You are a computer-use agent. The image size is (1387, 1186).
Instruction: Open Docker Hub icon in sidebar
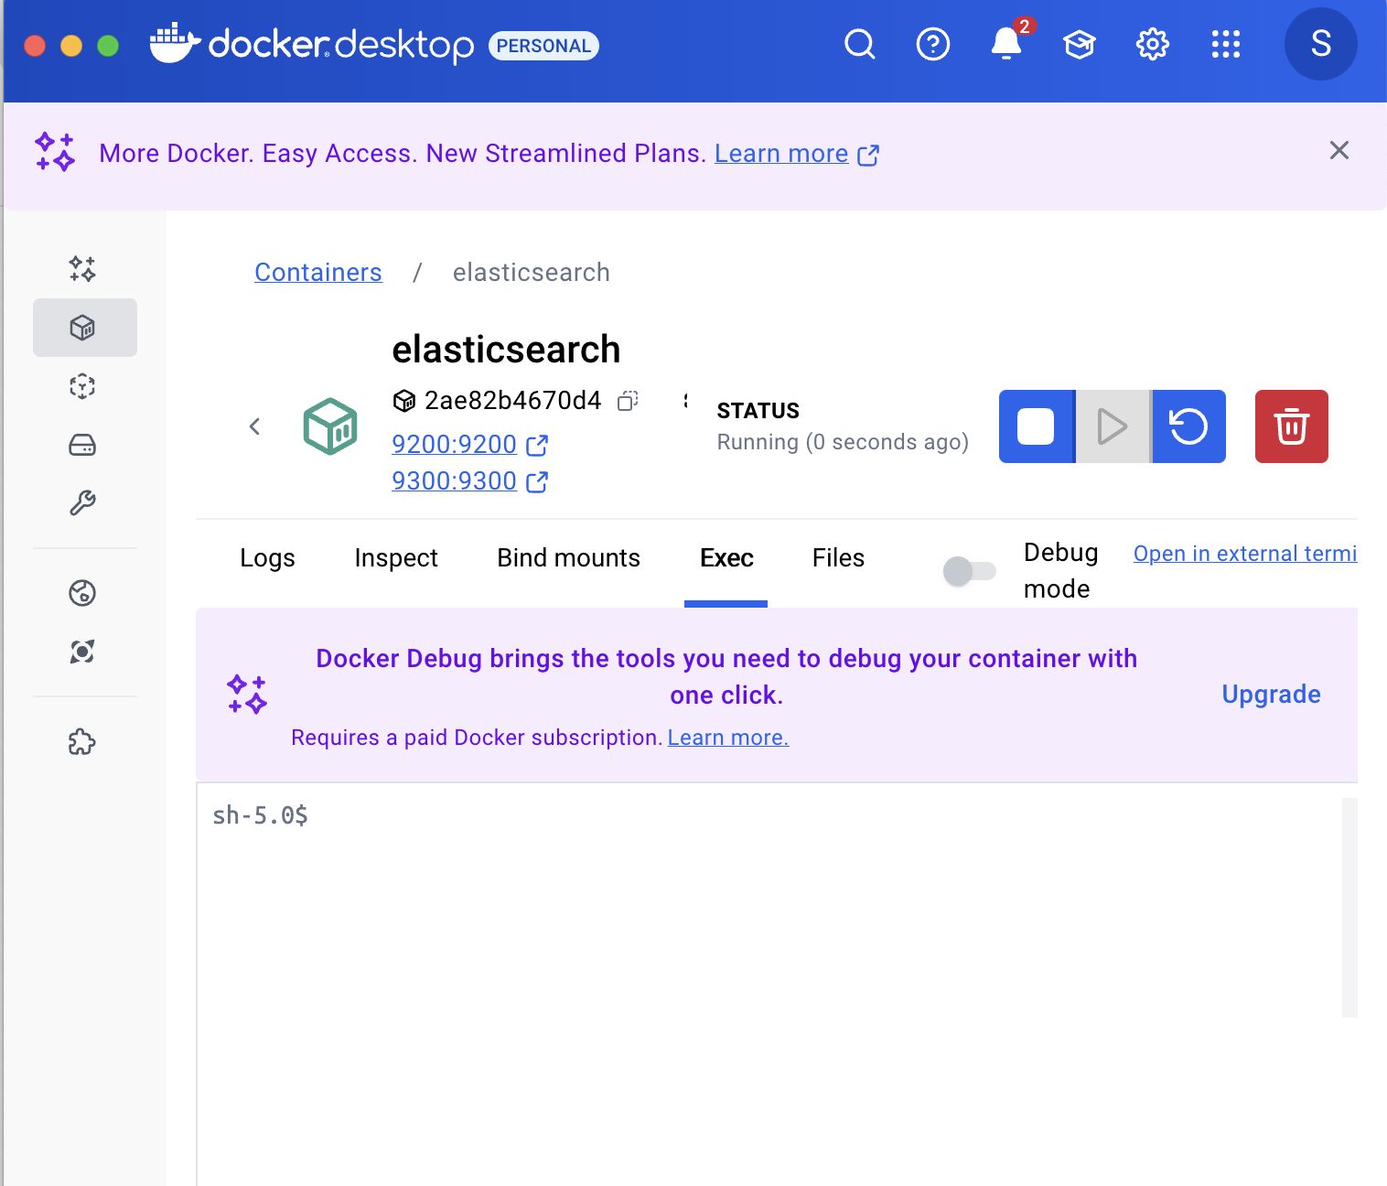click(82, 593)
